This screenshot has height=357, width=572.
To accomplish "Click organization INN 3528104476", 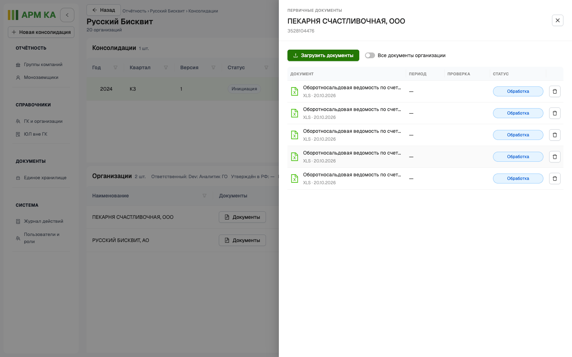I will [x=301, y=31].
